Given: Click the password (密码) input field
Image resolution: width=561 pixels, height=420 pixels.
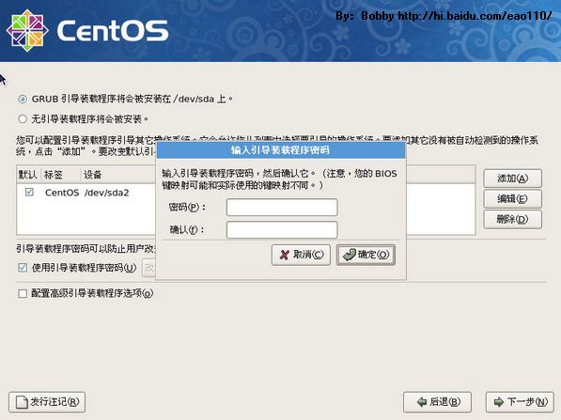Looking at the screenshot, I should (x=282, y=207).
